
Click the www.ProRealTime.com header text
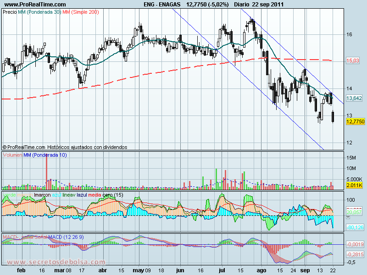[35, 5]
